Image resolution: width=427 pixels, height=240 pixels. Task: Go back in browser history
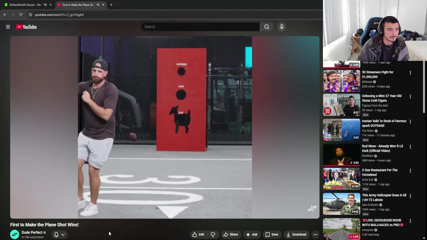5,15
